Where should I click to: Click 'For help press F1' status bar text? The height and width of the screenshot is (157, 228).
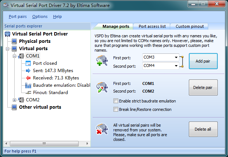pyautogui.click(x=20, y=152)
